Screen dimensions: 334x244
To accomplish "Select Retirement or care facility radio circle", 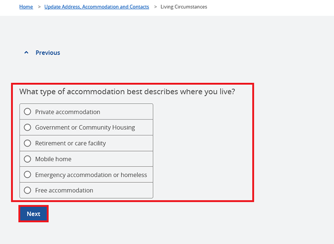I will 28,143.
